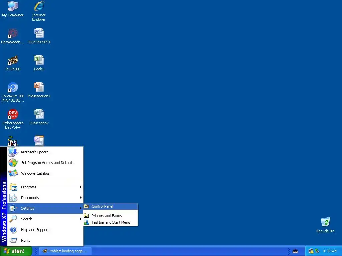Viewport: 342px width, 256px height.
Task: Click the network warning tray icon
Action: point(311,251)
